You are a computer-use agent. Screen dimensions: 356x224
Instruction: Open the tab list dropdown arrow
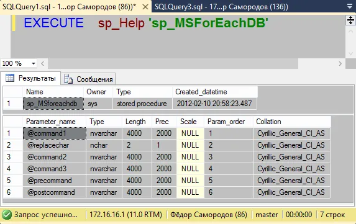(350, 7)
